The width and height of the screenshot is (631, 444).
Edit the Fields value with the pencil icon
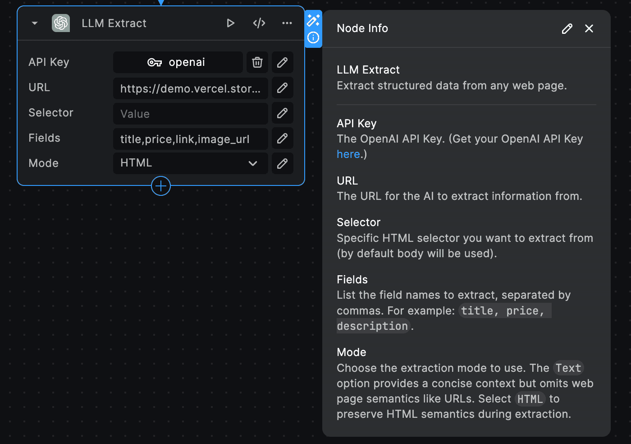click(x=283, y=139)
